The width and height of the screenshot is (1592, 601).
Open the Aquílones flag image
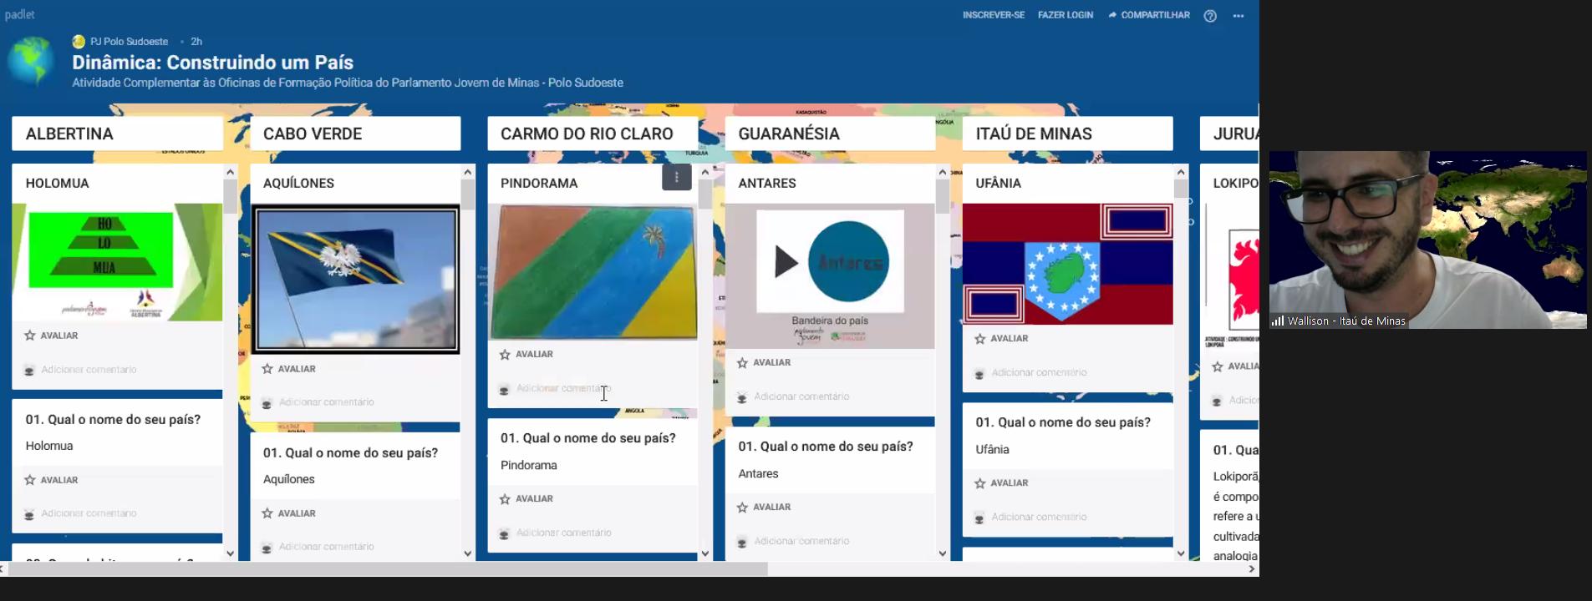point(355,279)
